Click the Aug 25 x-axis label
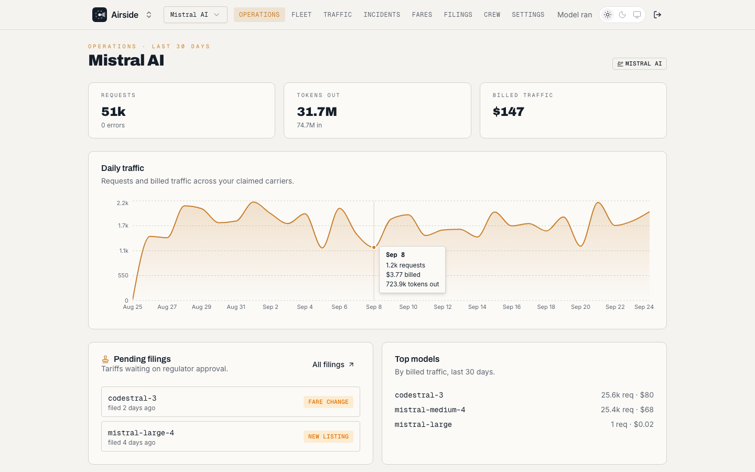The height and width of the screenshot is (472, 755). click(133, 307)
